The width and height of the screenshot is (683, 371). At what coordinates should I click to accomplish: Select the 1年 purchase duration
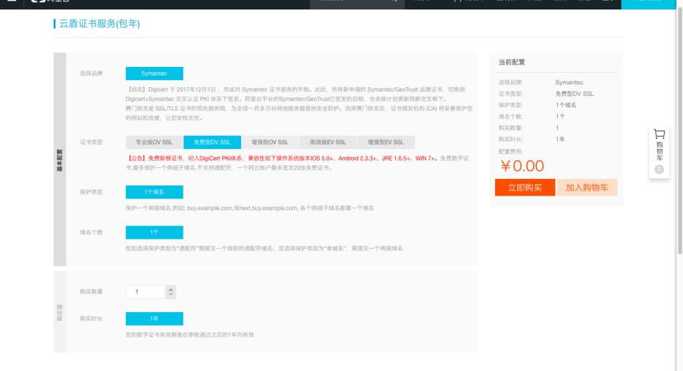[x=154, y=318]
